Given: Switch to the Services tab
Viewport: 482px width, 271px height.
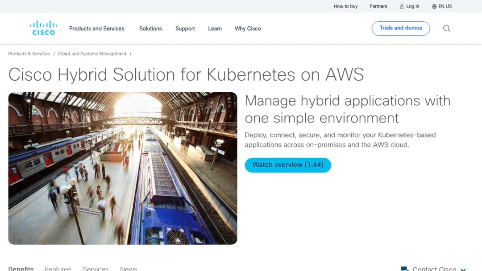Looking at the screenshot, I should coord(96,268).
